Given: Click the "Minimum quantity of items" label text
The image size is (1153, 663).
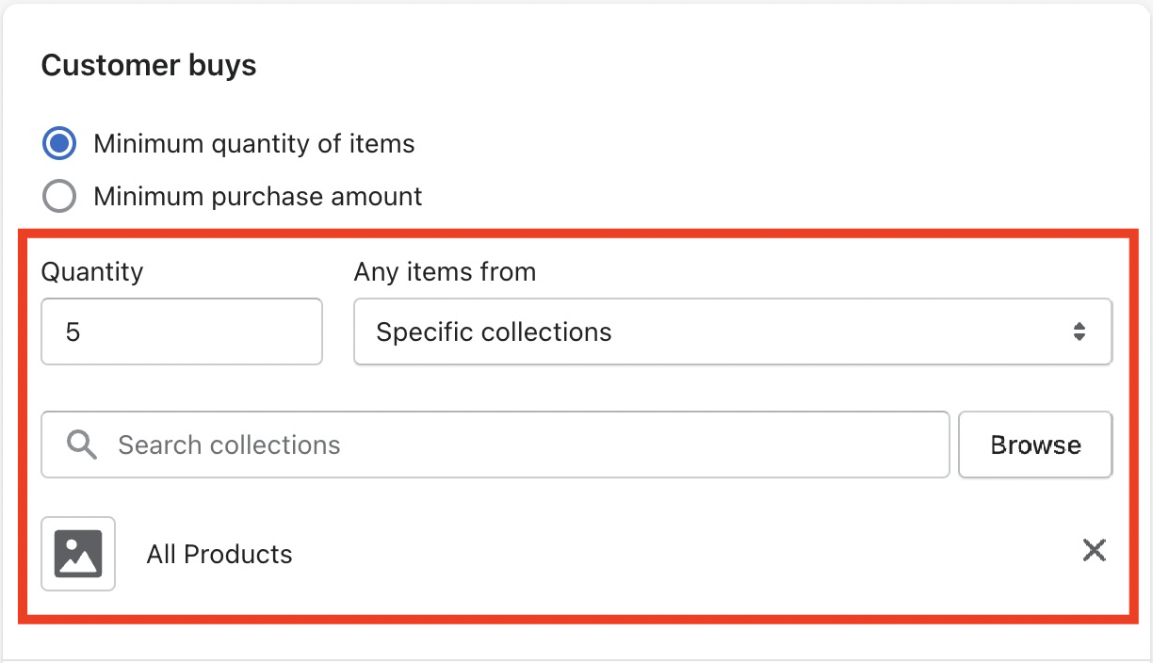Looking at the screenshot, I should [253, 144].
